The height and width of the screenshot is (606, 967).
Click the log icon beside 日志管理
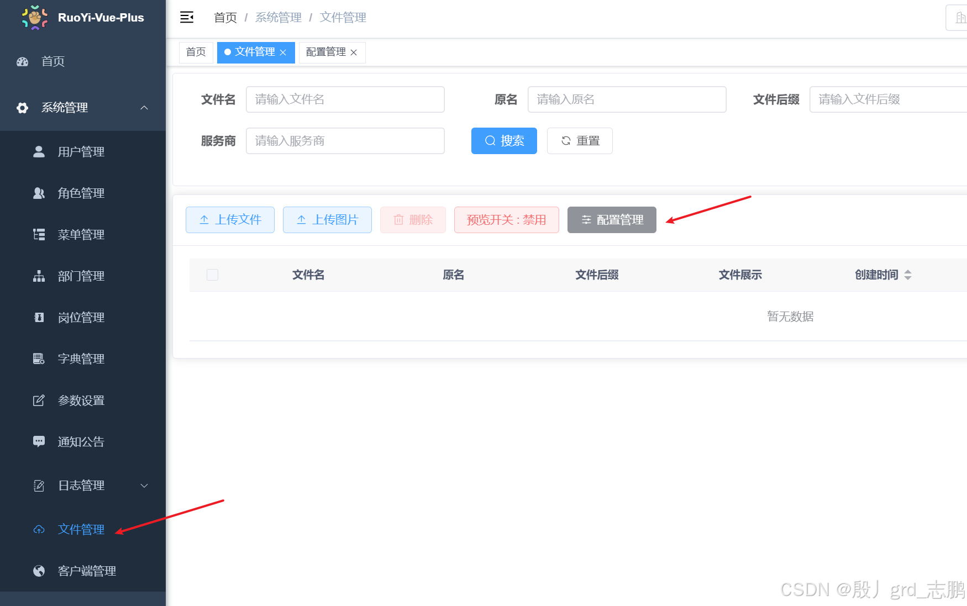click(39, 486)
